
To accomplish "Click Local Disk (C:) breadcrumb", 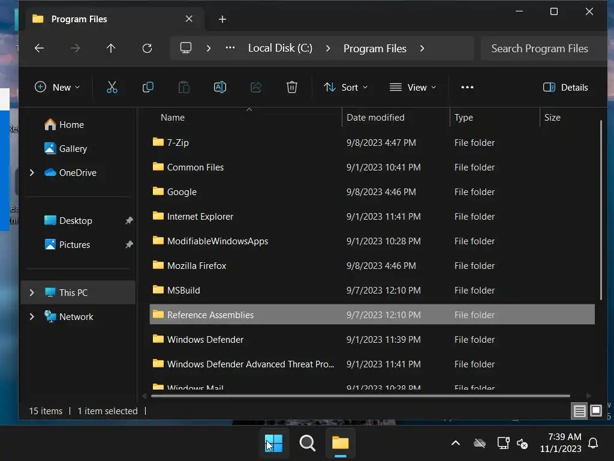I will 281,48.
